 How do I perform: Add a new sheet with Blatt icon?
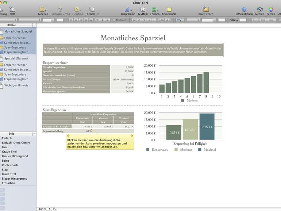tap(12, 11)
